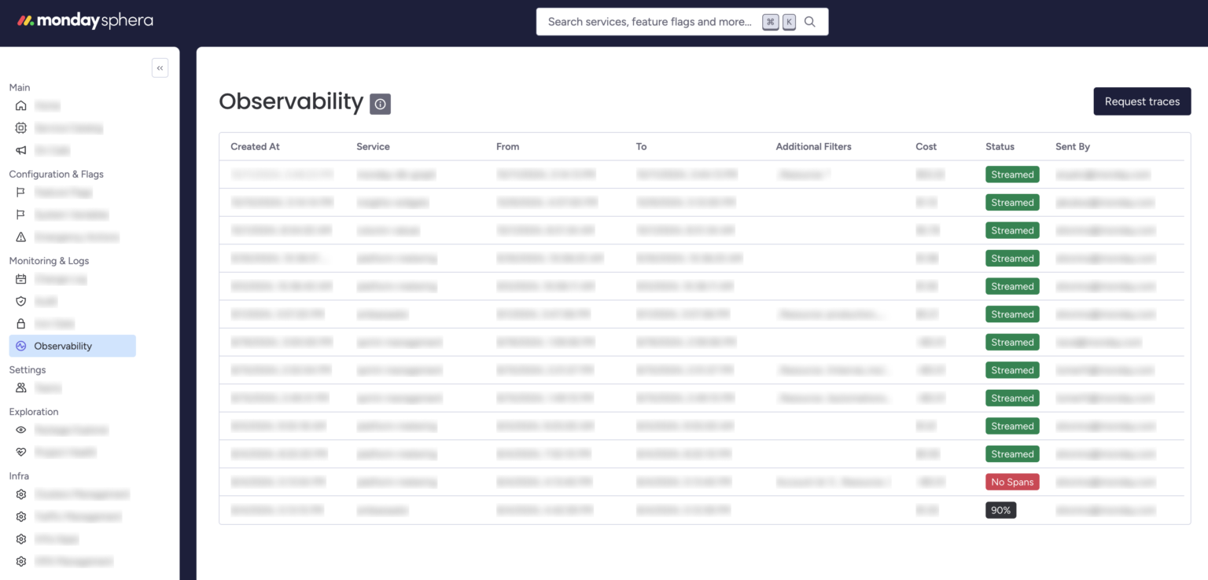Open the warning triangle icon in Configuration & Flags
1208x580 pixels.
20,237
